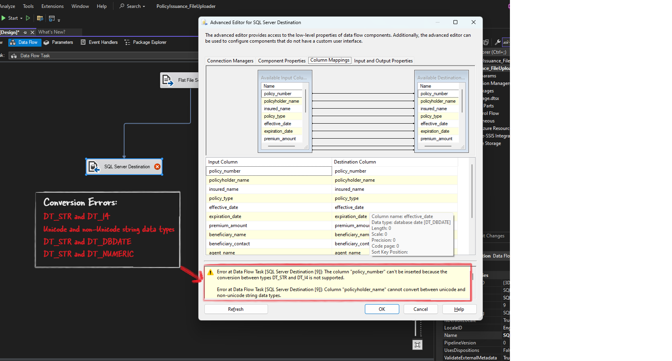Select beneficiary_contact Input Column cell in grid
The image size is (672, 361).
269,244
